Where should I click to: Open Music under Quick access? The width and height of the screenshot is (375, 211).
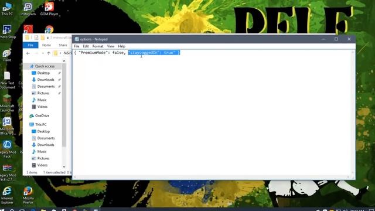(x=42, y=100)
